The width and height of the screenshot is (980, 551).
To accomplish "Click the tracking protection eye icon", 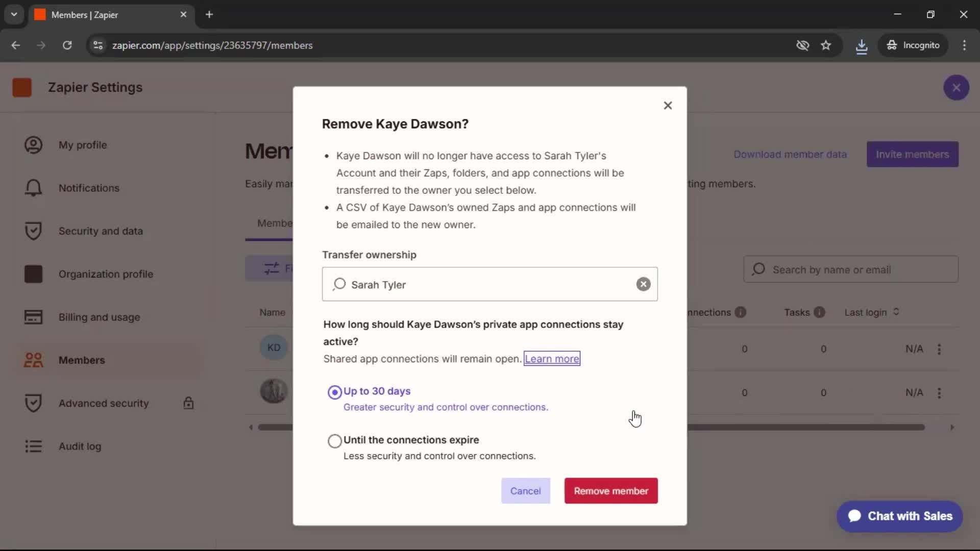I will [x=802, y=45].
